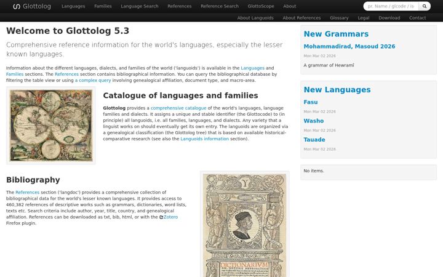Click the Zotero external link icon
This screenshot has height=277, width=443.
(161, 217)
